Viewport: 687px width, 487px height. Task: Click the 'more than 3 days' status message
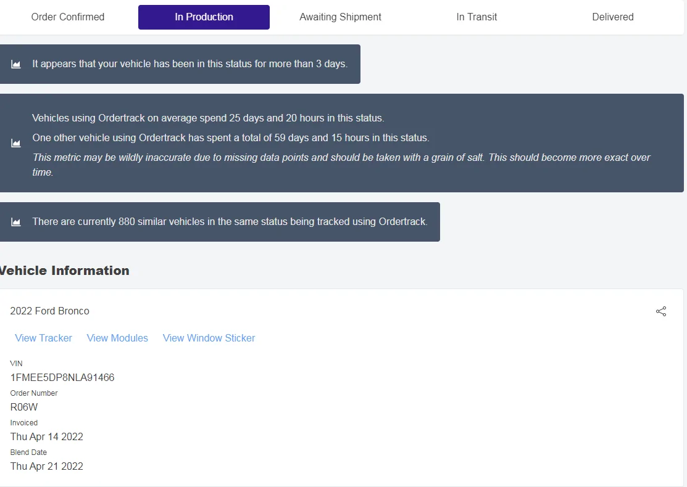189,64
